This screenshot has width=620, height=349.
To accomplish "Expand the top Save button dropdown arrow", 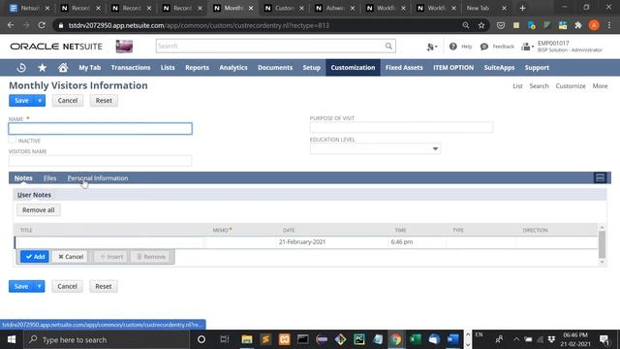I will coord(40,101).
